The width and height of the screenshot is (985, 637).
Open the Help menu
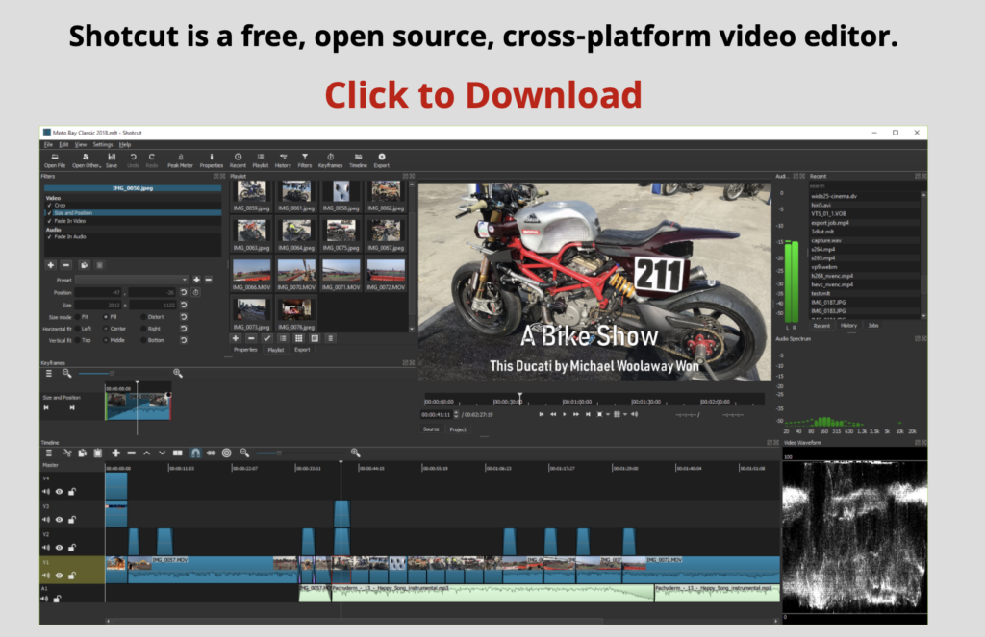(x=125, y=144)
